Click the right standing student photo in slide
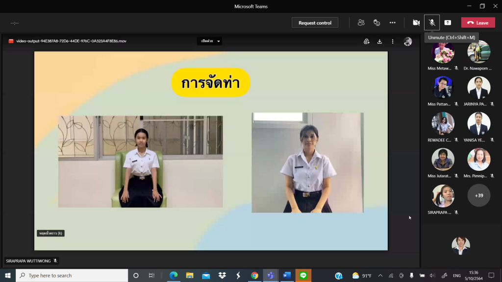The image size is (502, 282). click(x=307, y=163)
